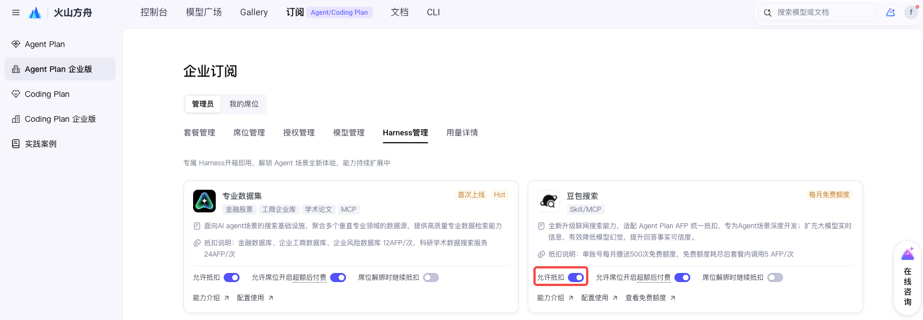The height and width of the screenshot is (320, 923).
Task: Click the MCP tag on 专业数据集
Action: pos(349,210)
